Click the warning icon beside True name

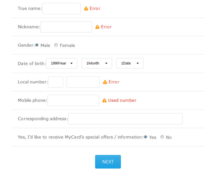(86, 8)
